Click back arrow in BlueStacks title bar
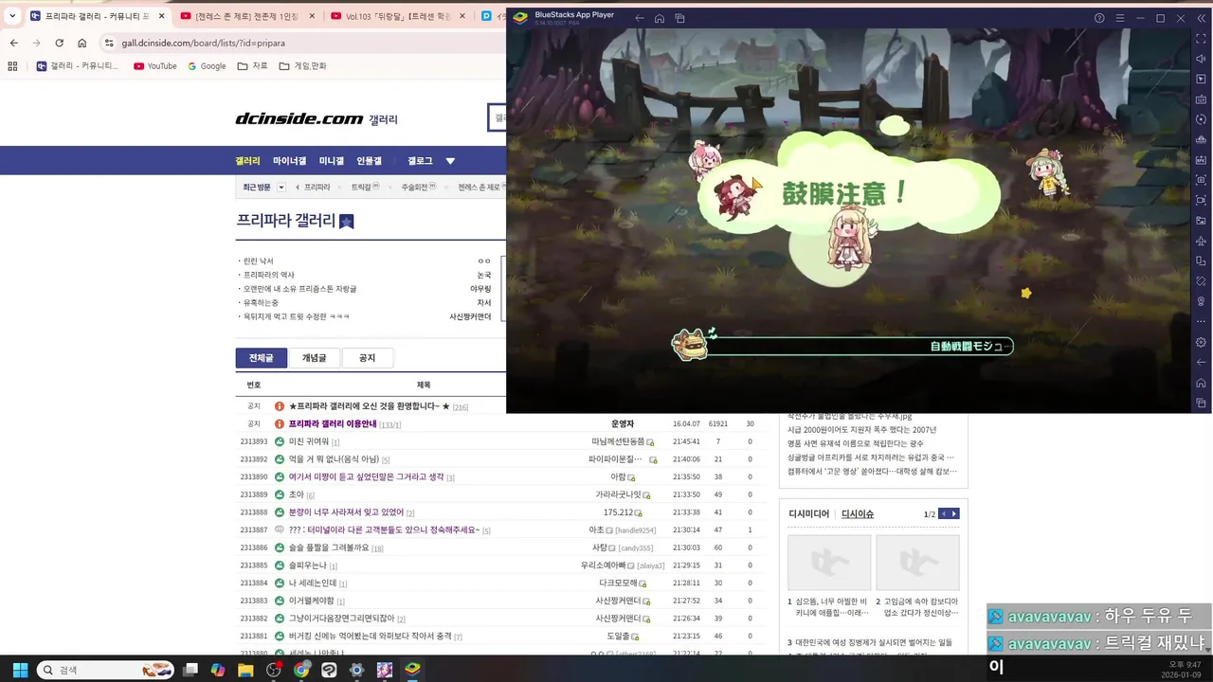Screen dimensions: 1213x682 (640, 18)
